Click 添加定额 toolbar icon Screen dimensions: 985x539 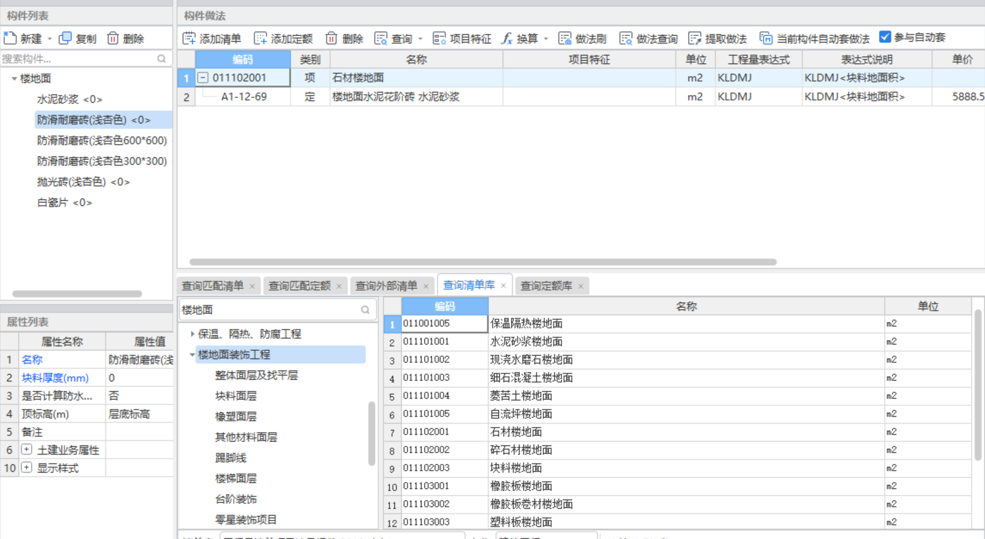[260, 38]
